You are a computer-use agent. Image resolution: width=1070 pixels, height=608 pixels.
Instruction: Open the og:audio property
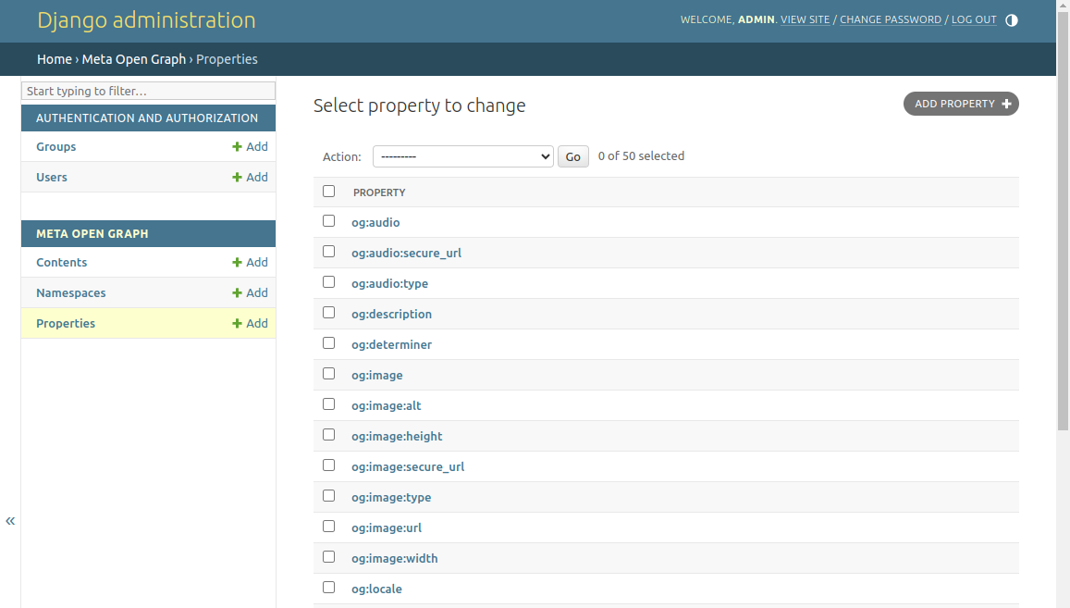tap(376, 222)
